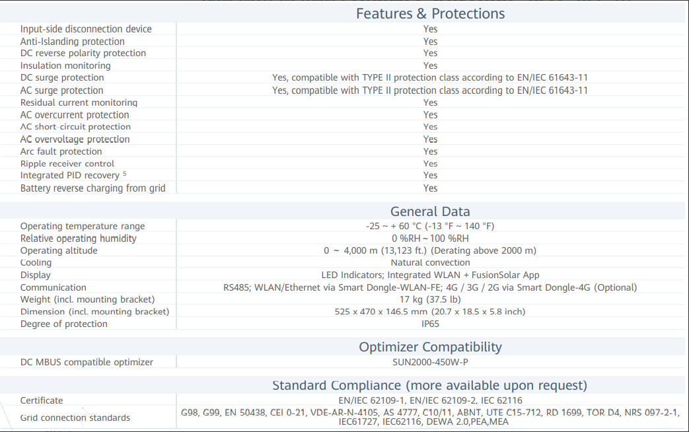
Task: Select the operating temperature range value
Action: (x=430, y=226)
